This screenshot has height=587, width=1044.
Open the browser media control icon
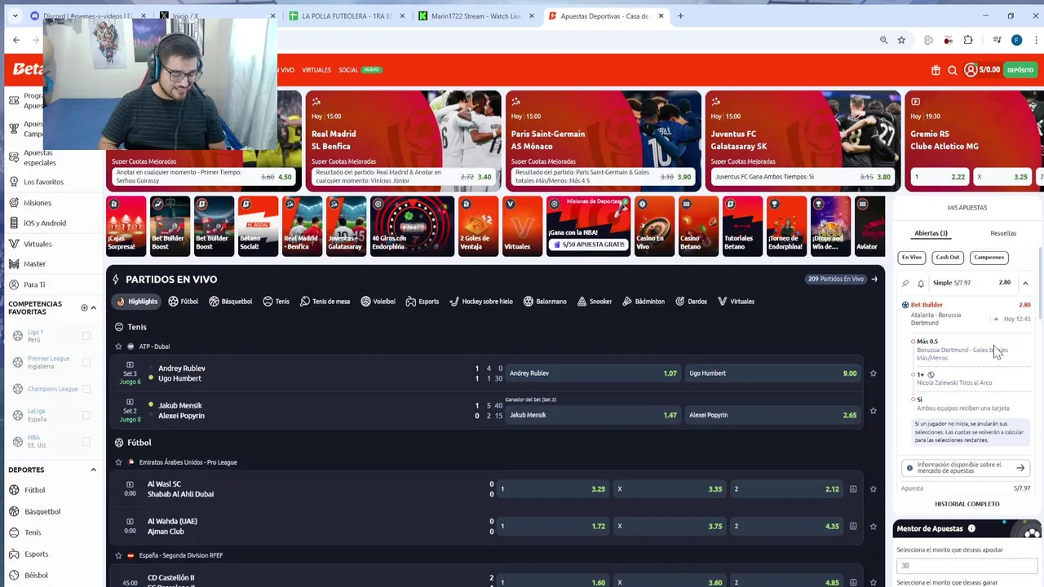pos(997,40)
